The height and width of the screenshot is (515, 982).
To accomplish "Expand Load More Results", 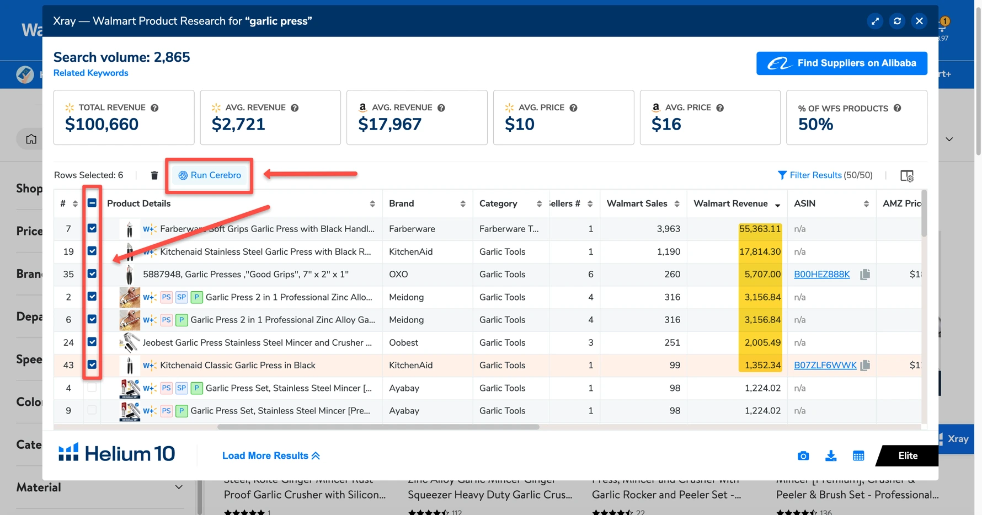I will pyautogui.click(x=270, y=455).
